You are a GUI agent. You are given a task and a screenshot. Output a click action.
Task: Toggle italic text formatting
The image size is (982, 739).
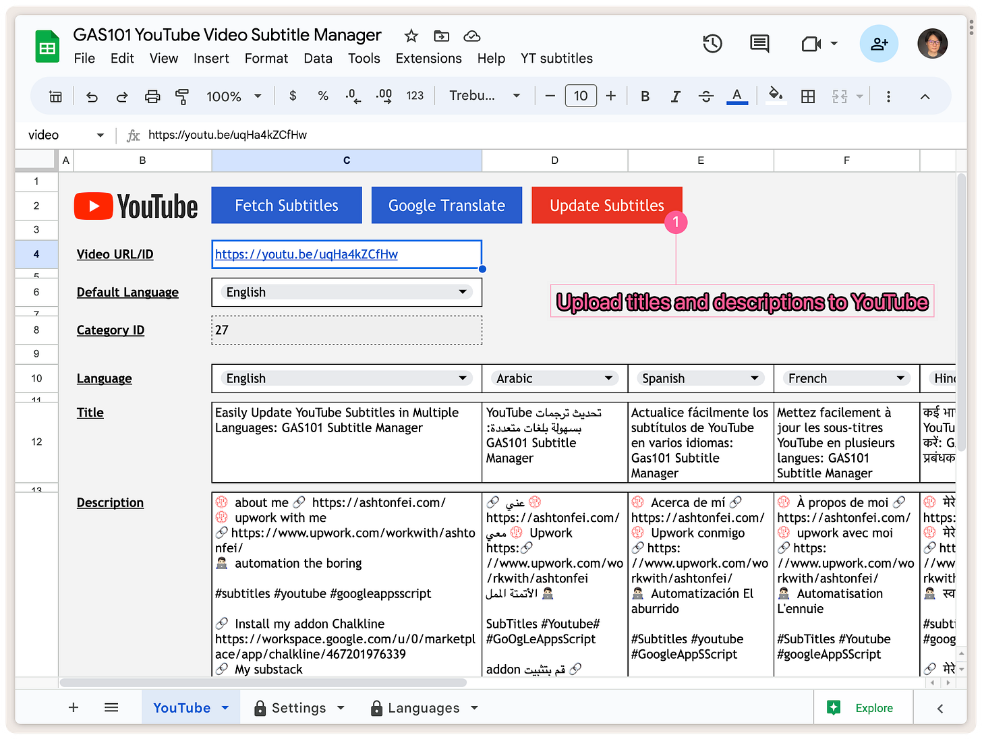coord(675,96)
